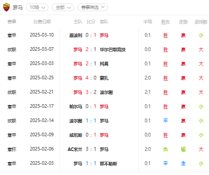Click the Roma club crest logo
Screen dimensions: 209x175
tap(7, 7)
